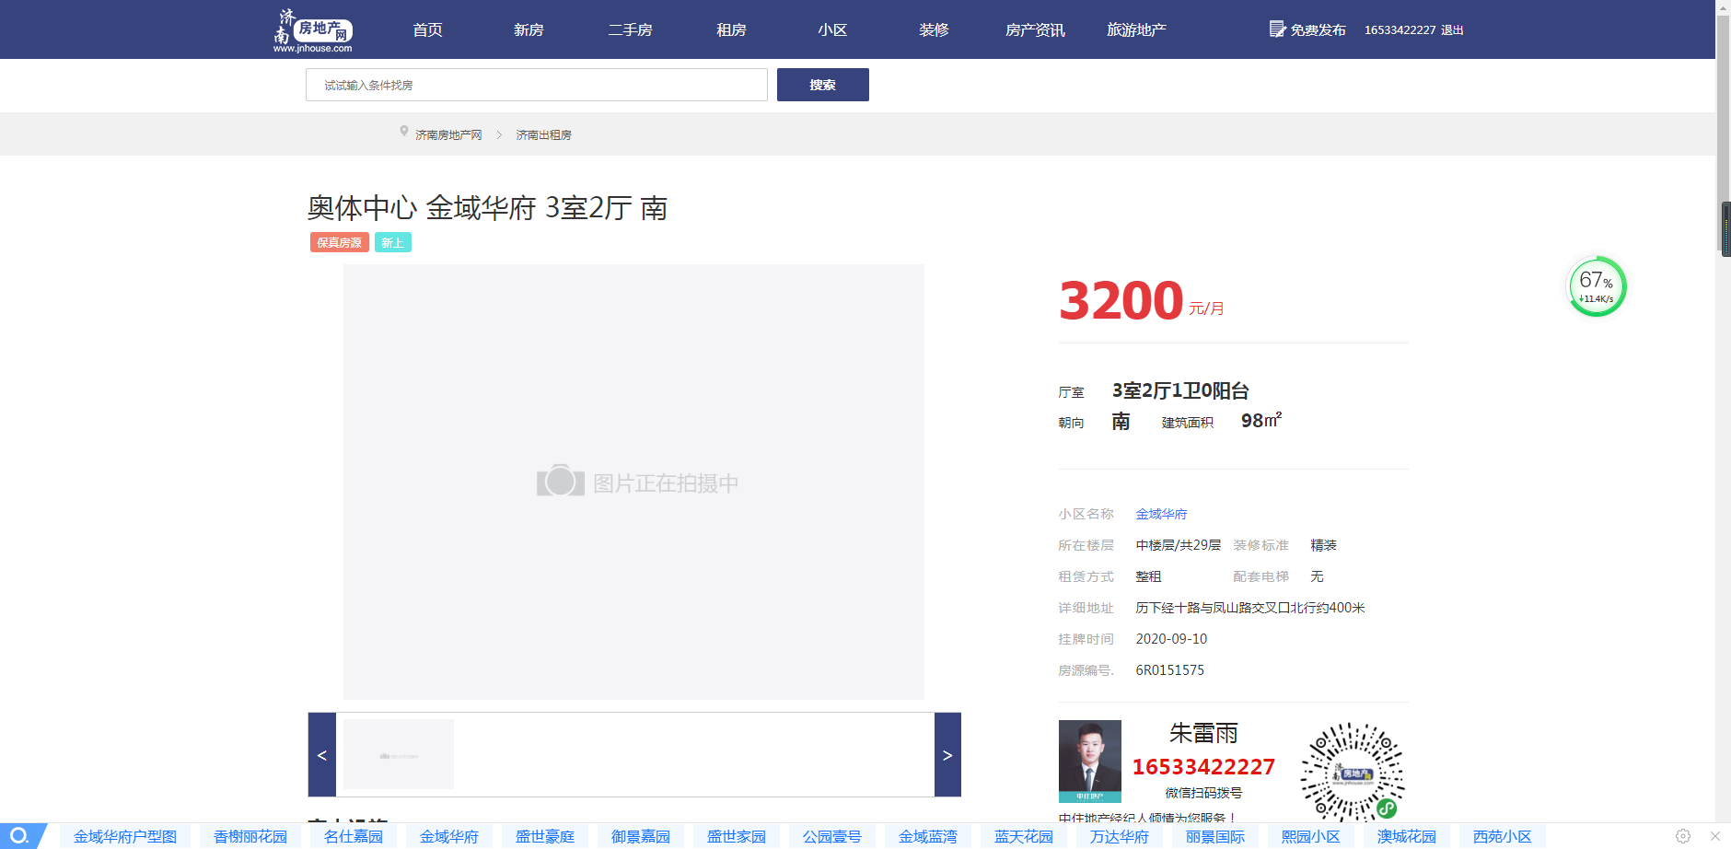Click agent 朱雷雨 profile photo
This screenshot has height=849, width=1731.
coord(1089,761)
